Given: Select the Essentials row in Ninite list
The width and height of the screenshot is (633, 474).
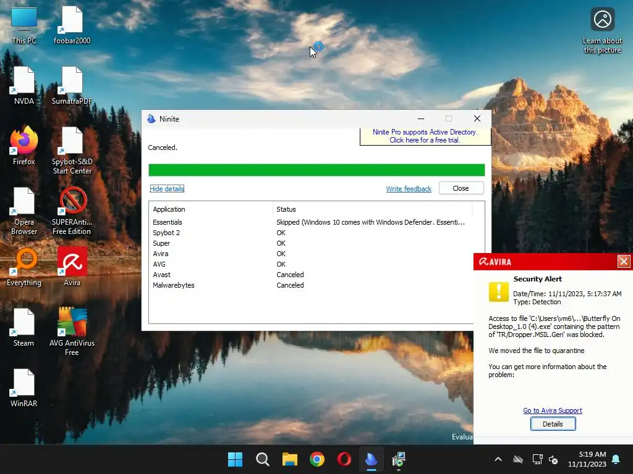Looking at the screenshot, I should point(311,222).
